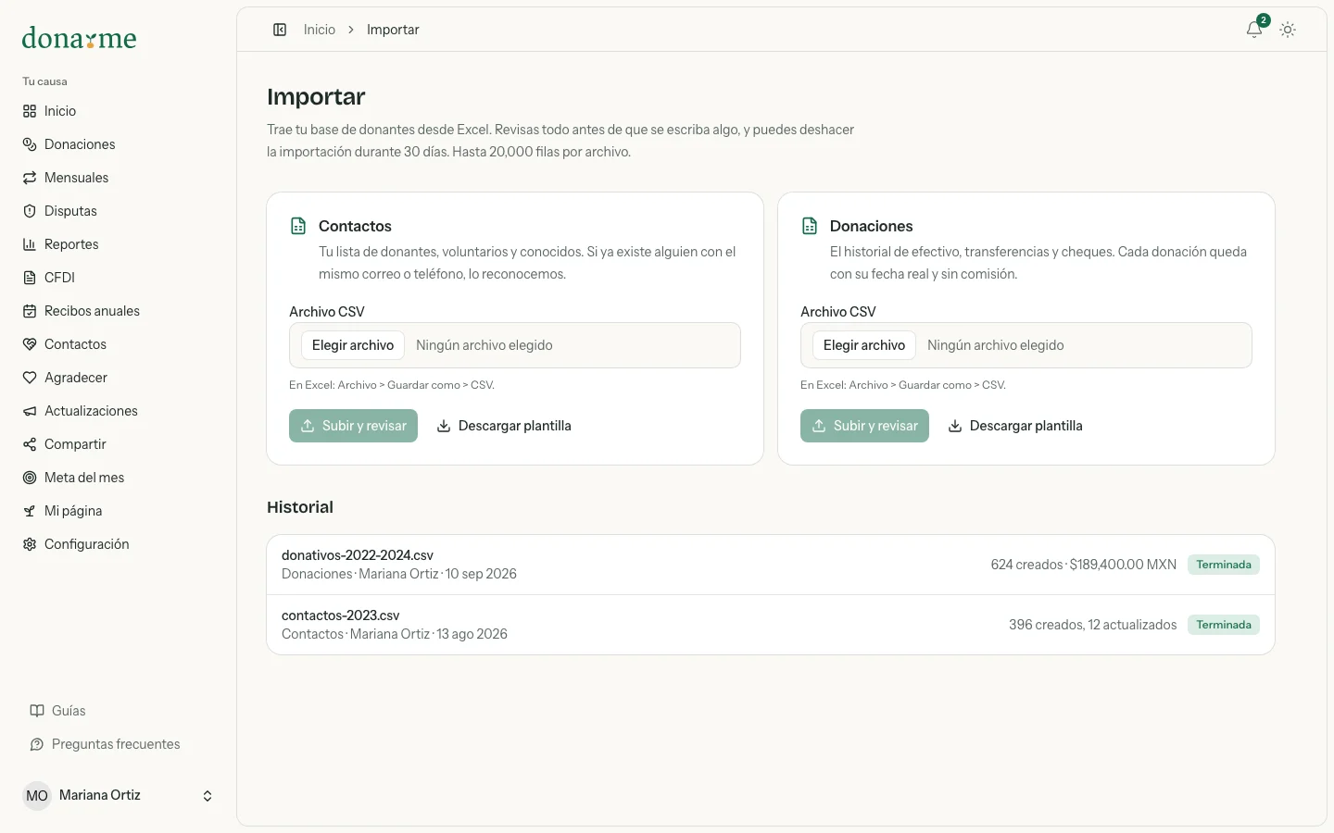Collapse the sidebar with the panel icon
Image resolution: width=1334 pixels, height=833 pixels.
click(280, 30)
